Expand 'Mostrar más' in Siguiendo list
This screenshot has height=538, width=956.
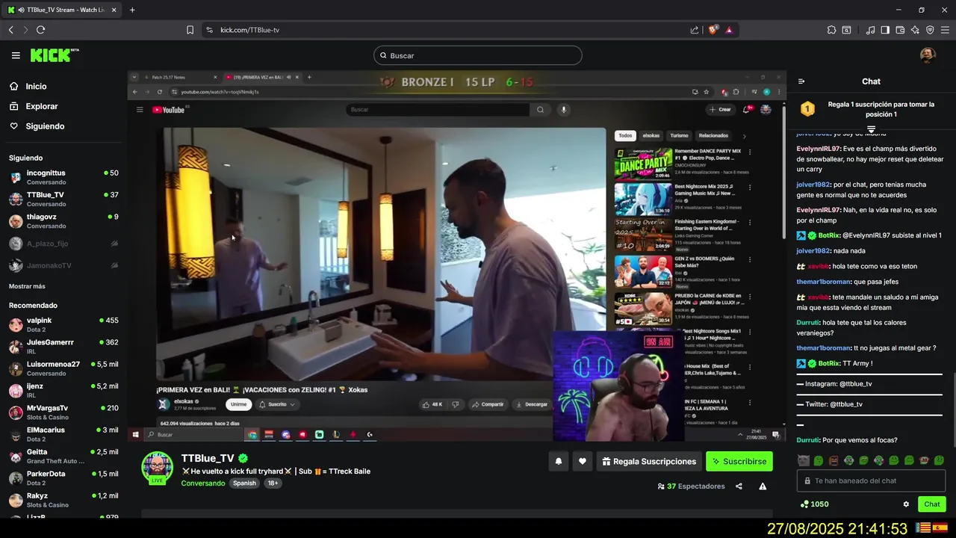click(27, 286)
